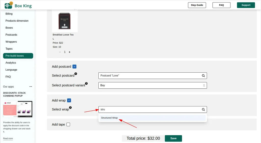Save the pre-build box
This screenshot has width=261, height=143.
click(173, 138)
